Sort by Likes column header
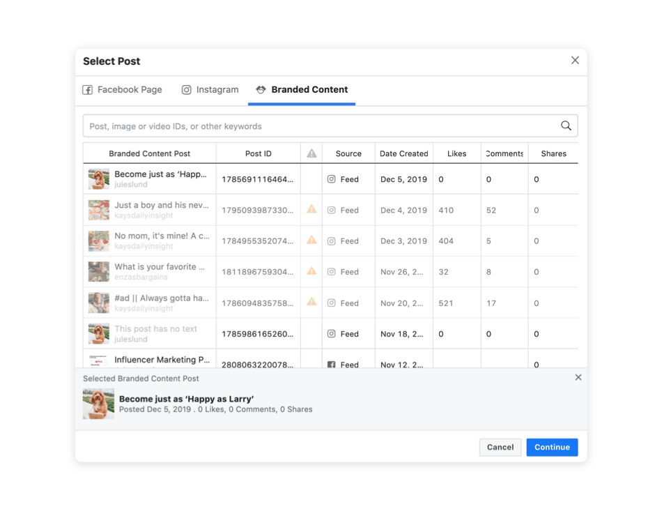 point(456,153)
